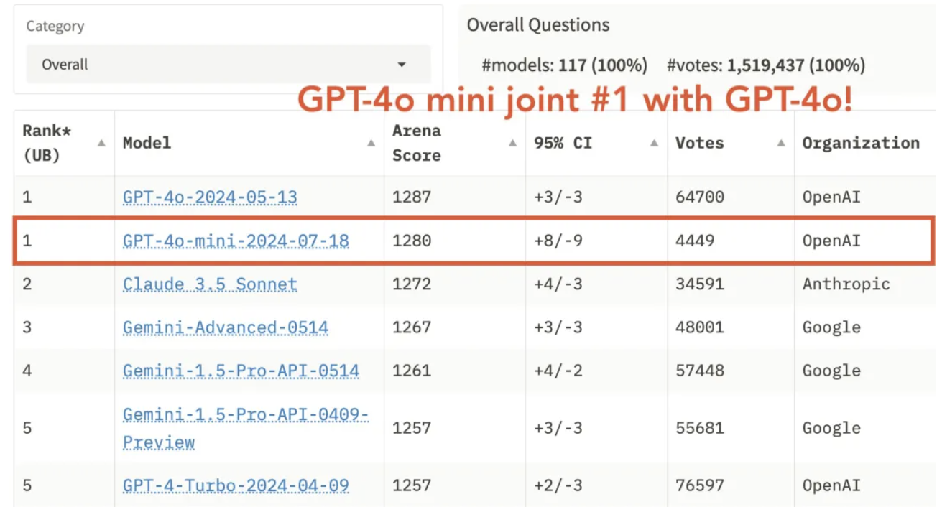Open GPT-4o-2024-05-13 model link
The height and width of the screenshot is (507, 937).
click(x=210, y=197)
